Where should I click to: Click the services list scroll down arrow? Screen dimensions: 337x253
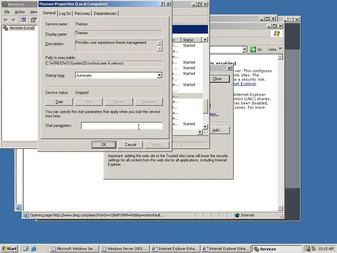click(205, 126)
